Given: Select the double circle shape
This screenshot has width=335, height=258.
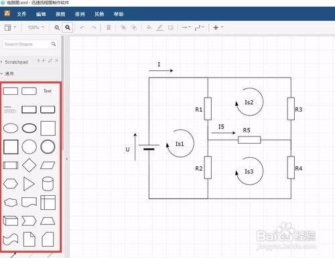Looking at the screenshot, I should tap(48, 147).
